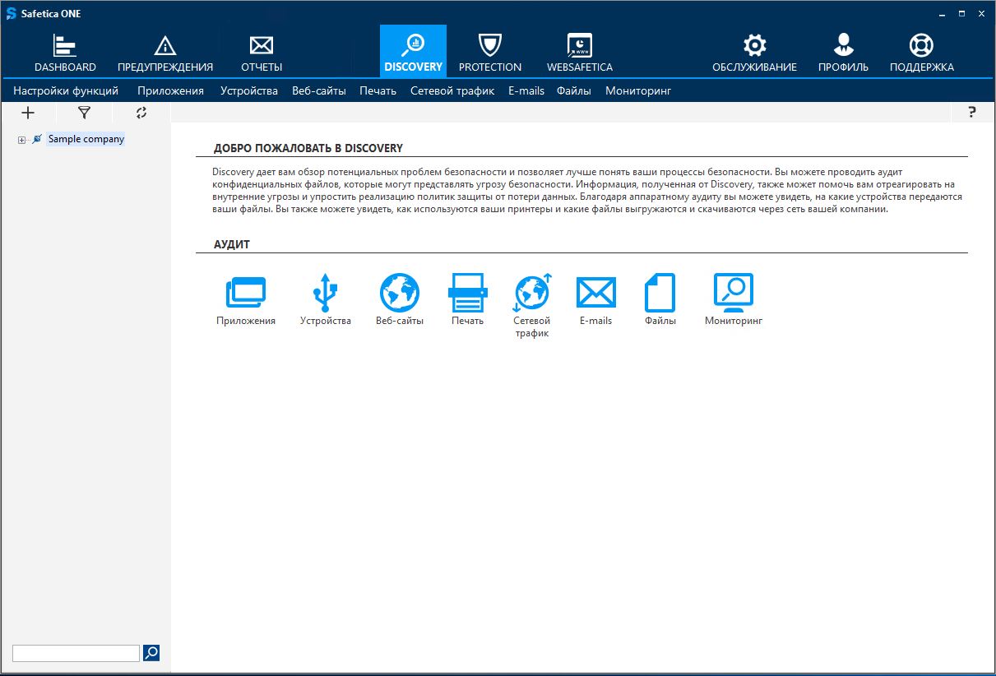Switch to the Сетевой трафик tab
This screenshot has height=676, width=996.
click(x=452, y=90)
